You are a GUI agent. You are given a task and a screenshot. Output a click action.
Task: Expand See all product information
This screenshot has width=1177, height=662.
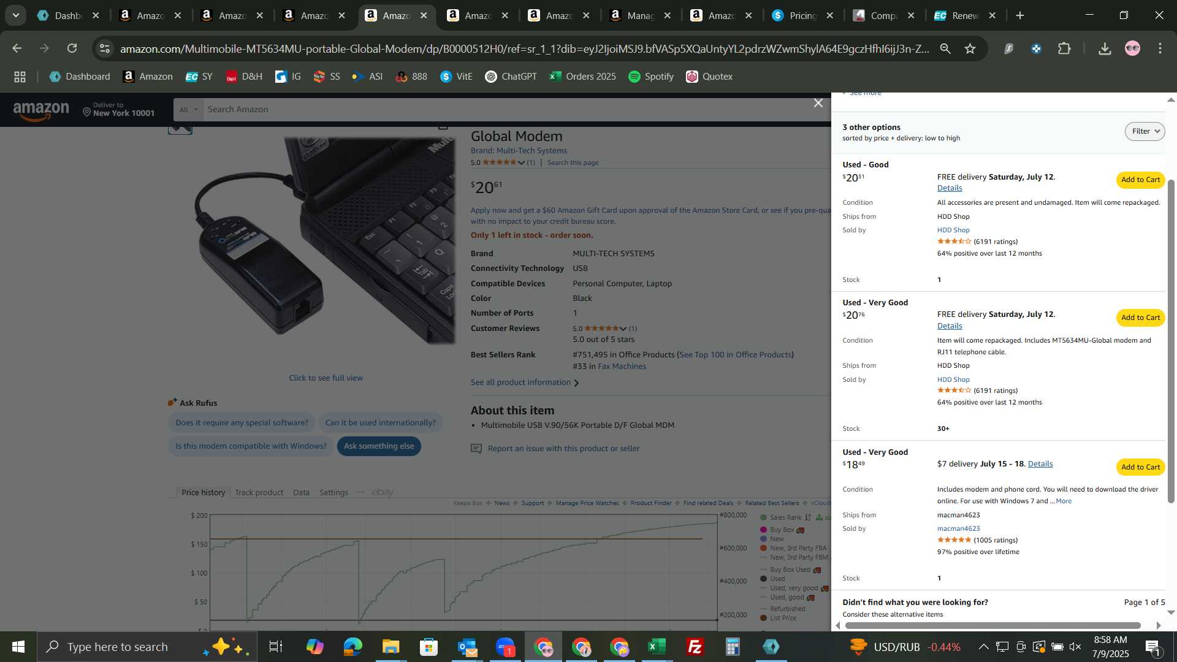pos(524,382)
